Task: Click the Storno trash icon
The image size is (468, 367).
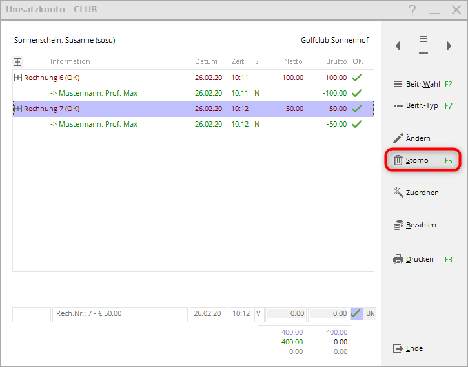Action: pyautogui.click(x=398, y=160)
